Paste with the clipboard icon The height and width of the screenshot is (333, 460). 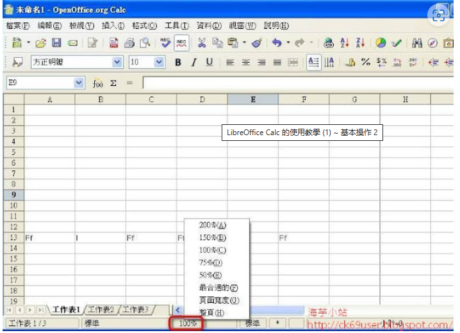[233, 43]
